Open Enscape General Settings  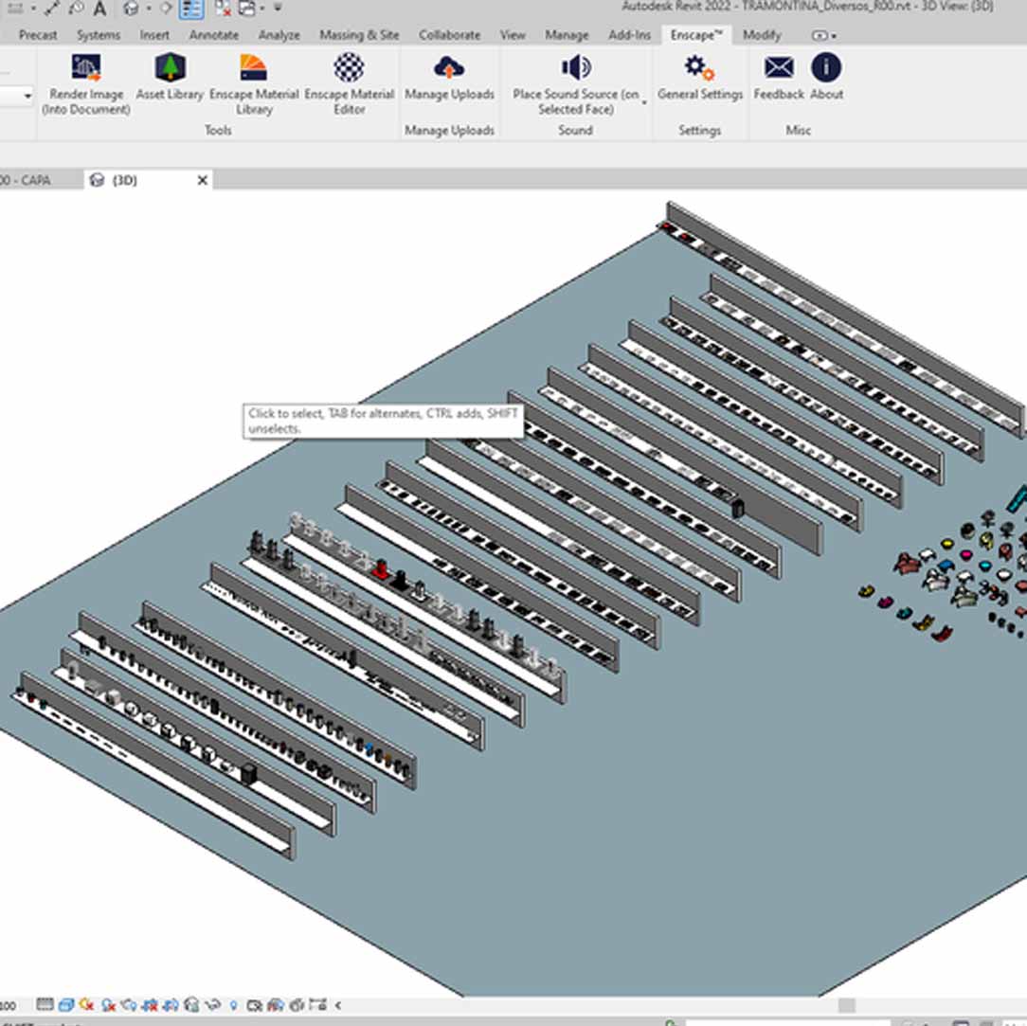699,68
